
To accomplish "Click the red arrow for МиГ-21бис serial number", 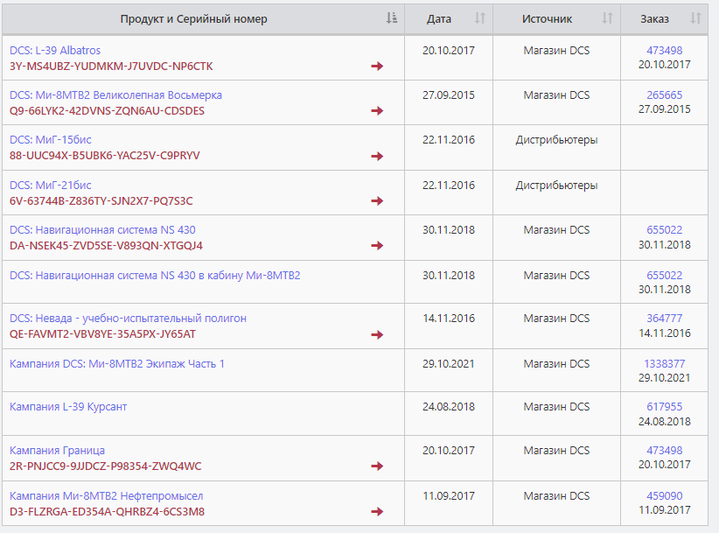I will 377,200.
